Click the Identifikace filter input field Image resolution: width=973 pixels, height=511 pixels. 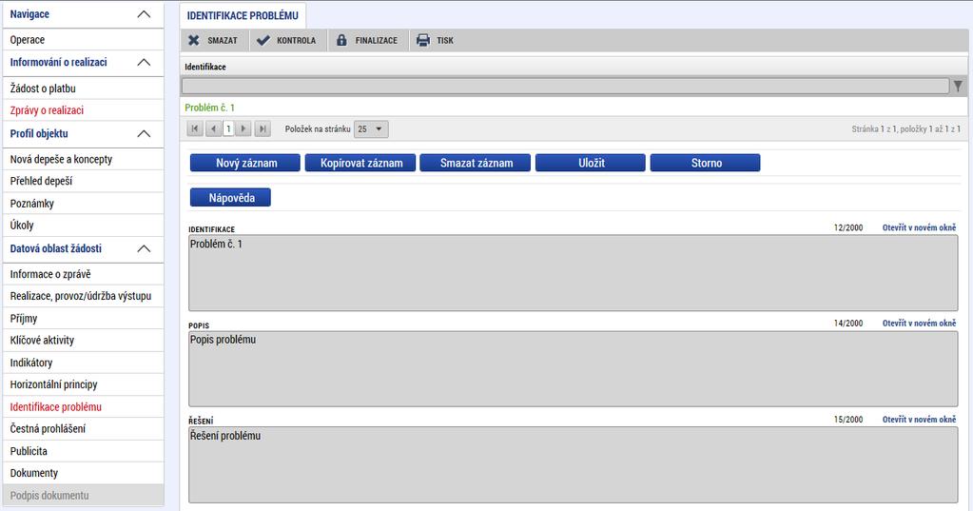tap(565, 86)
